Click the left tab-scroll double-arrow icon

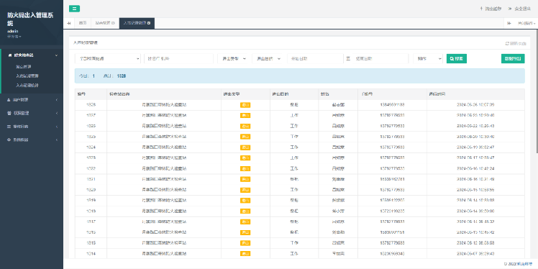coord(69,23)
